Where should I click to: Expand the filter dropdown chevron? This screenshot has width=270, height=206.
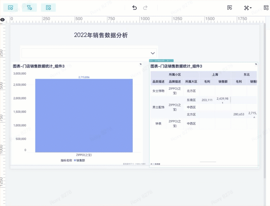(153, 53)
